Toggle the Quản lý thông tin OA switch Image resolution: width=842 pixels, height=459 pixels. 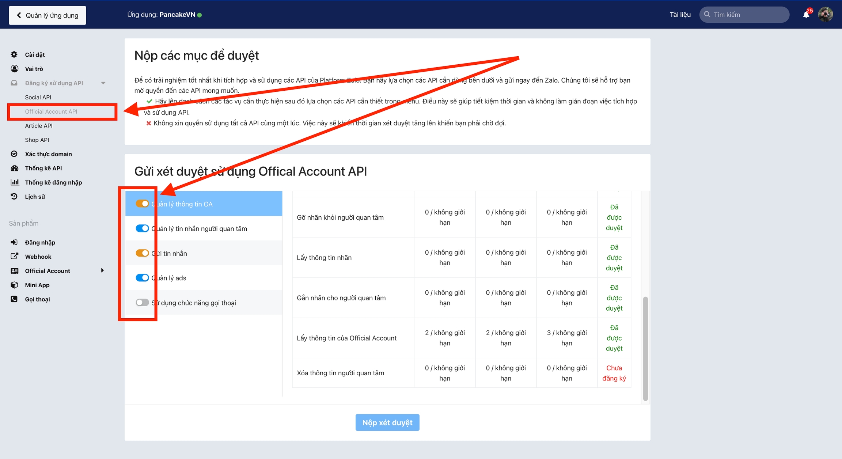[142, 204]
